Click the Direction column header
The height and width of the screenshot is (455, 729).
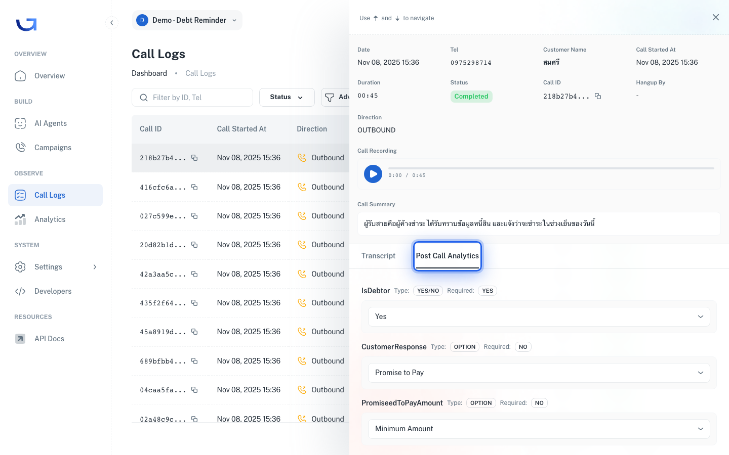(x=312, y=129)
